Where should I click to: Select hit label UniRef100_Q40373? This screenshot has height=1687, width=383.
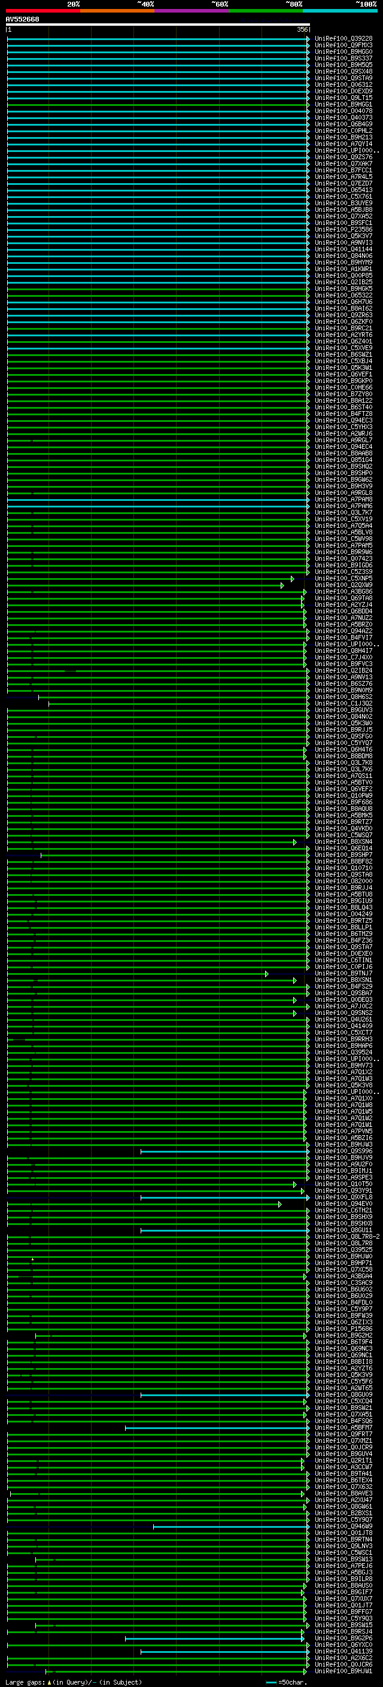coord(343,118)
